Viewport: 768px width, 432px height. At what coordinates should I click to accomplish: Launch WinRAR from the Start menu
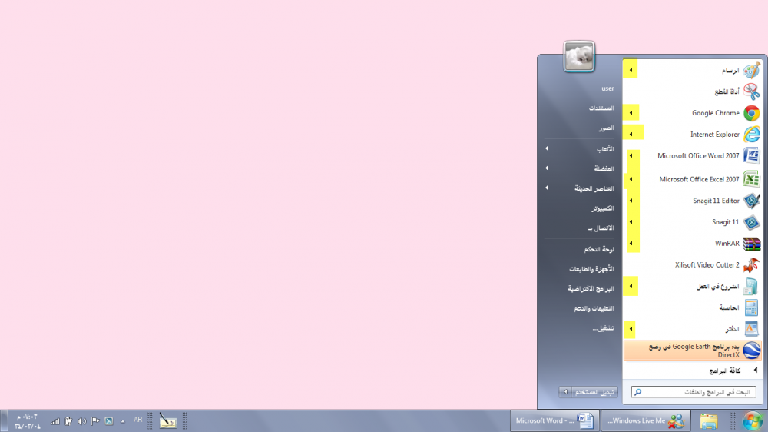(x=727, y=244)
